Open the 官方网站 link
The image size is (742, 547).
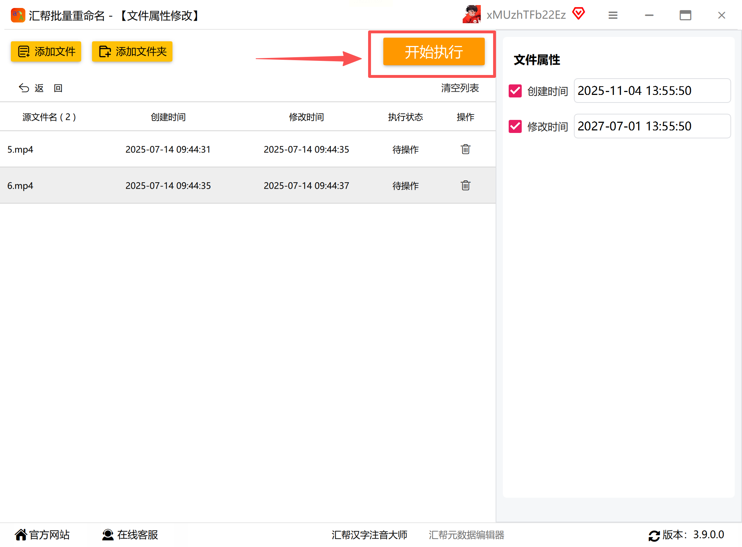42,535
